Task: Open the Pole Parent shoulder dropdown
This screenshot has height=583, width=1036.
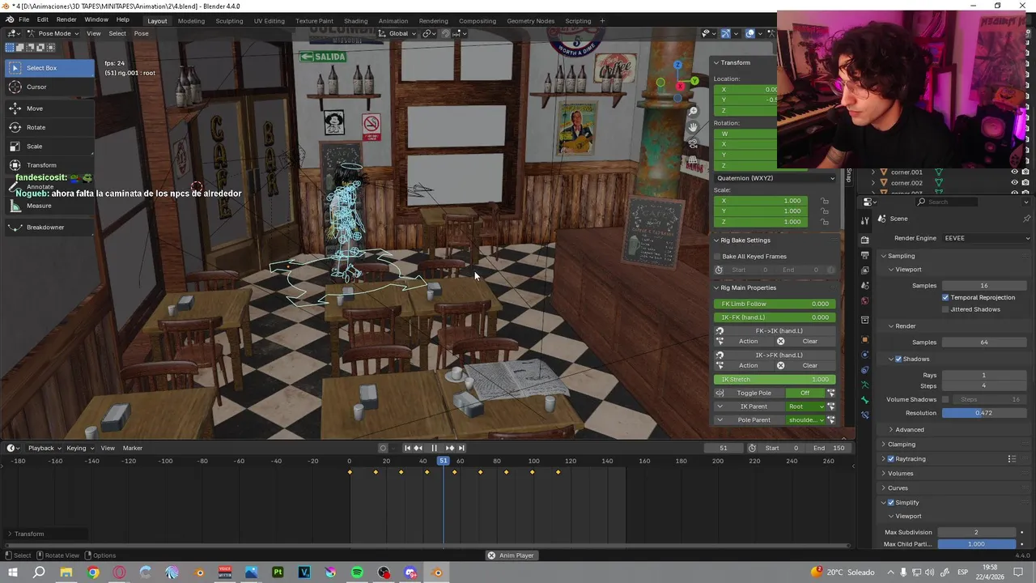Action: [806, 420]
